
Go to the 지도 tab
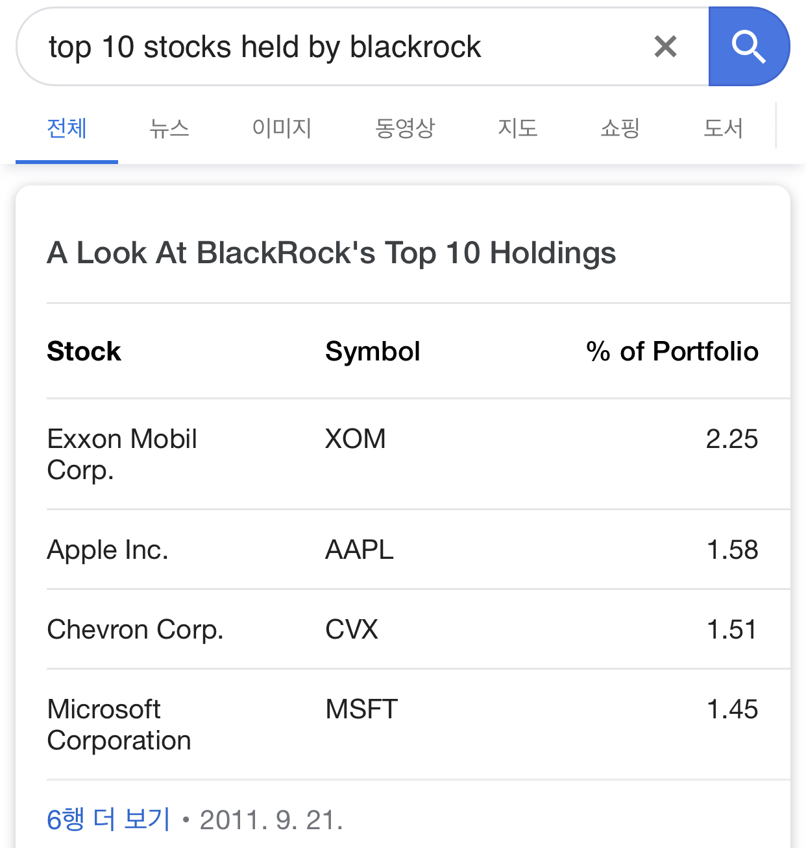point(518,128)
